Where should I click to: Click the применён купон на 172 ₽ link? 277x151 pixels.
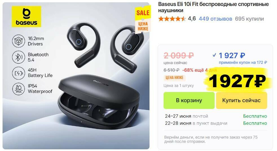[x=243, y=62]
